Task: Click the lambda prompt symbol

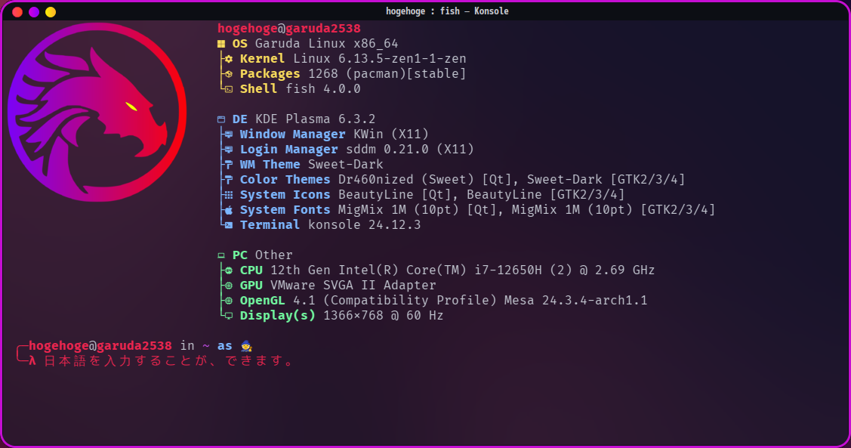Action: pyautogui.click(x=32, y=361)
